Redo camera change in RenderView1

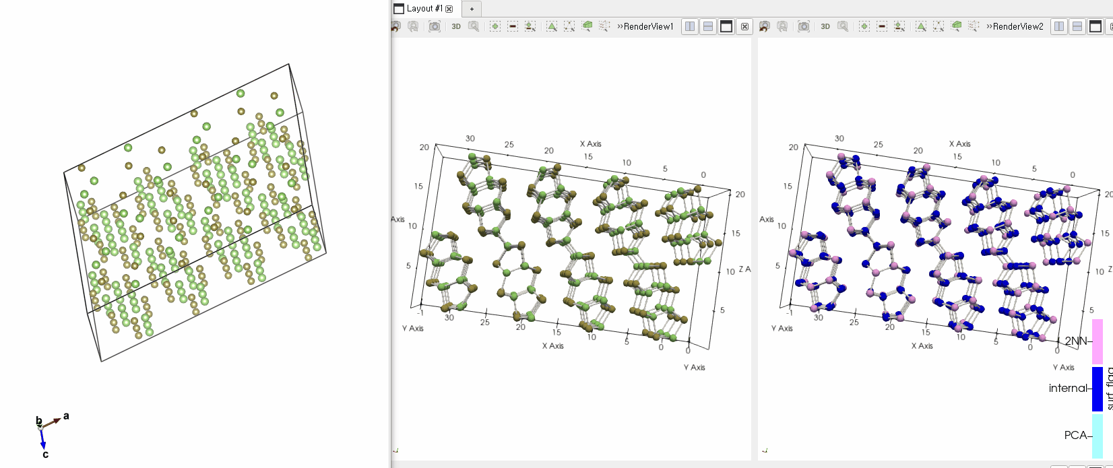pyautogui.click(x=413, y=26)
